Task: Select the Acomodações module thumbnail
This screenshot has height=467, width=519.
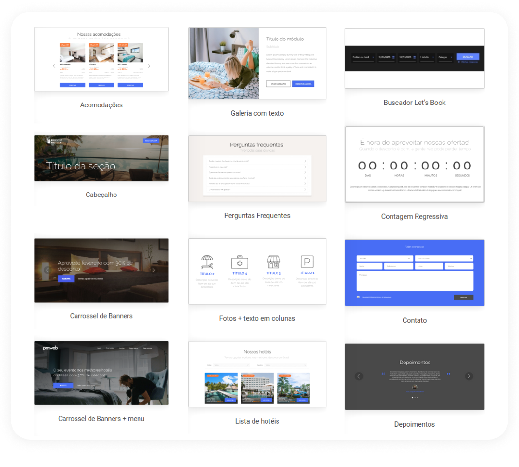Action: (101, 59)
